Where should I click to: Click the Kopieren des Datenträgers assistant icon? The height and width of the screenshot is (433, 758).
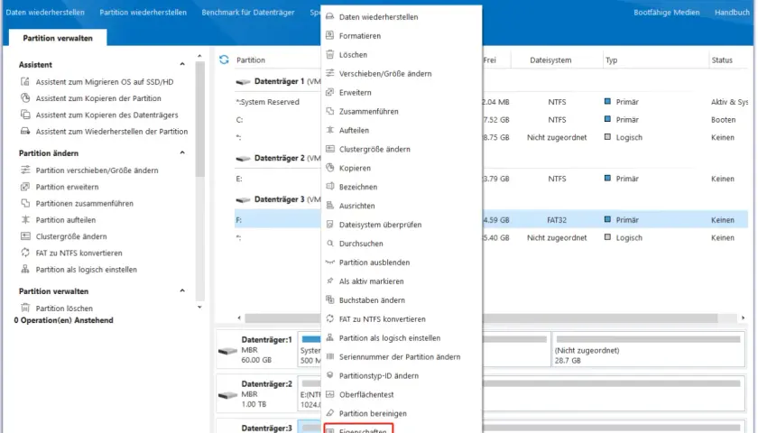(25, 115)
